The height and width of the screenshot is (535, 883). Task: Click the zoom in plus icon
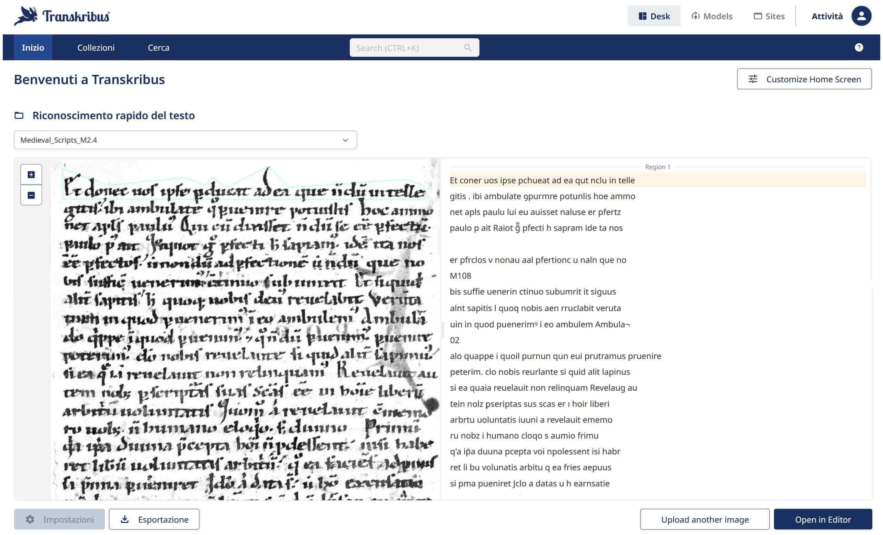pyautogui.click(x=31, y=175)
